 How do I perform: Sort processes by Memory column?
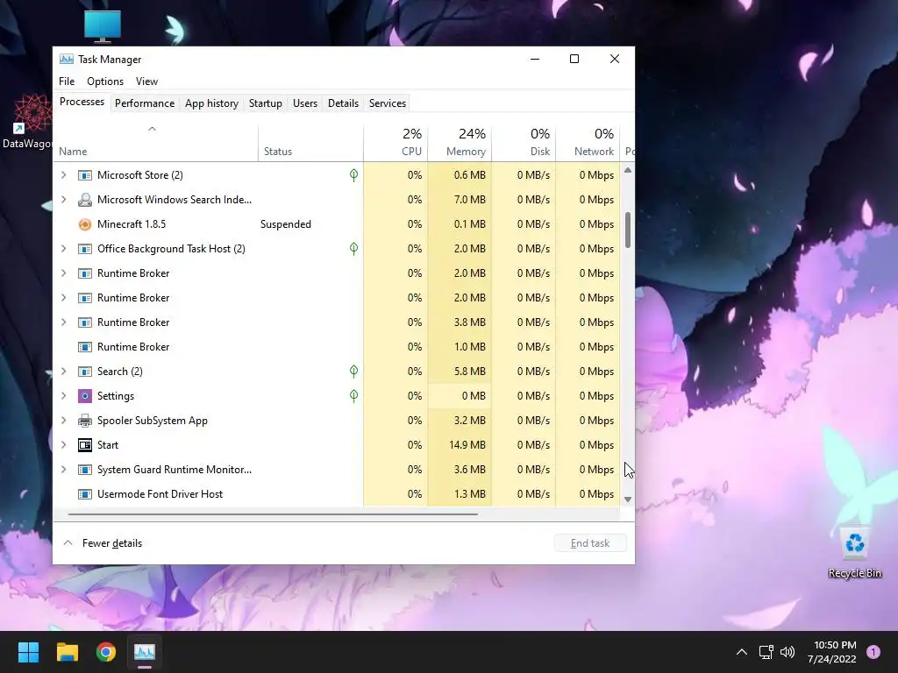click(x=460, y=143)
